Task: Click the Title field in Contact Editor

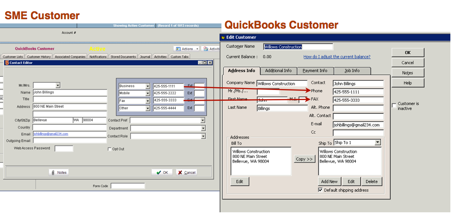Action: point(70,99)
